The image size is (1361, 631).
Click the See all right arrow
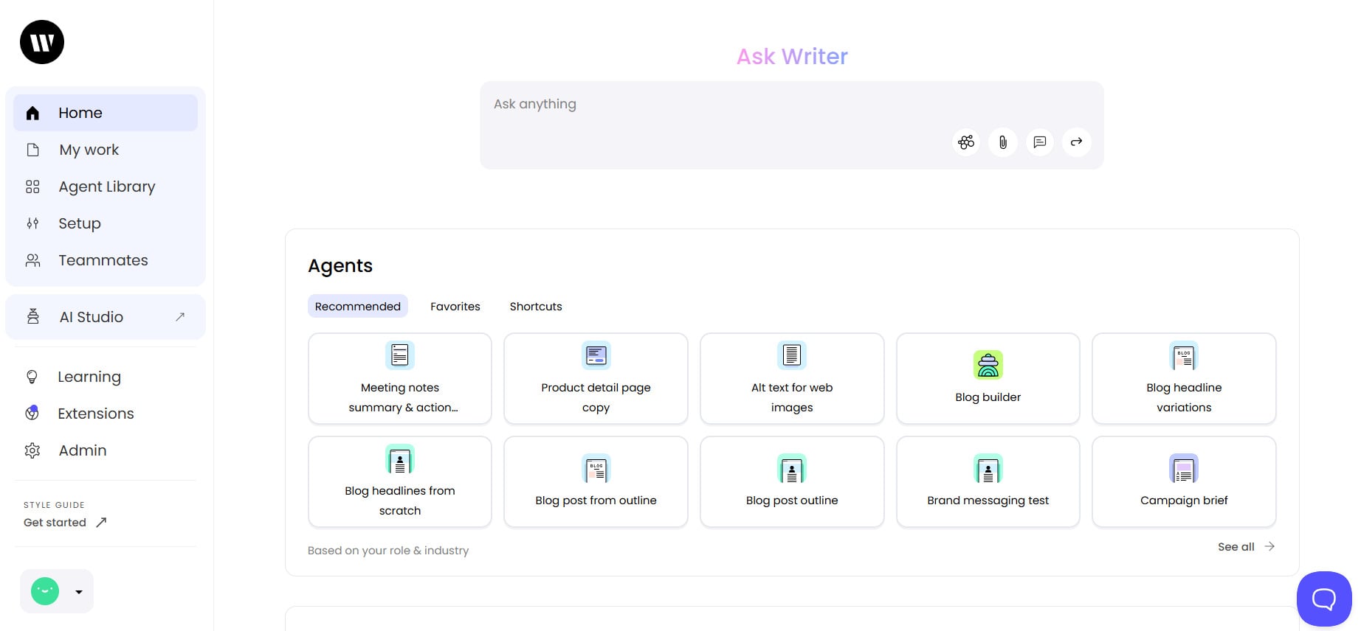(x=1269, y=546)
